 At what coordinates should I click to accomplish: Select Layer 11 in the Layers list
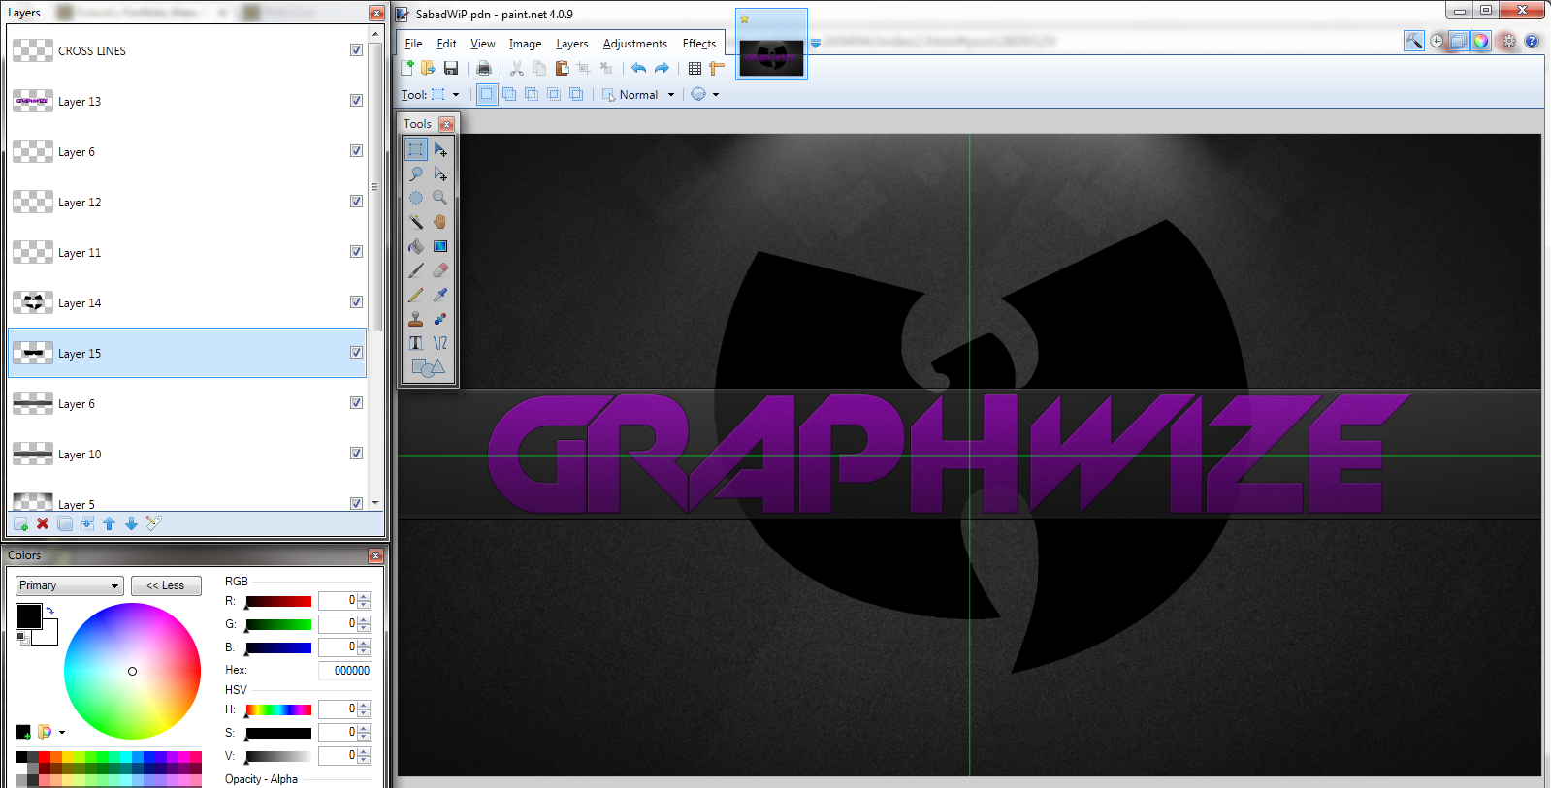[x=187, y=252]
